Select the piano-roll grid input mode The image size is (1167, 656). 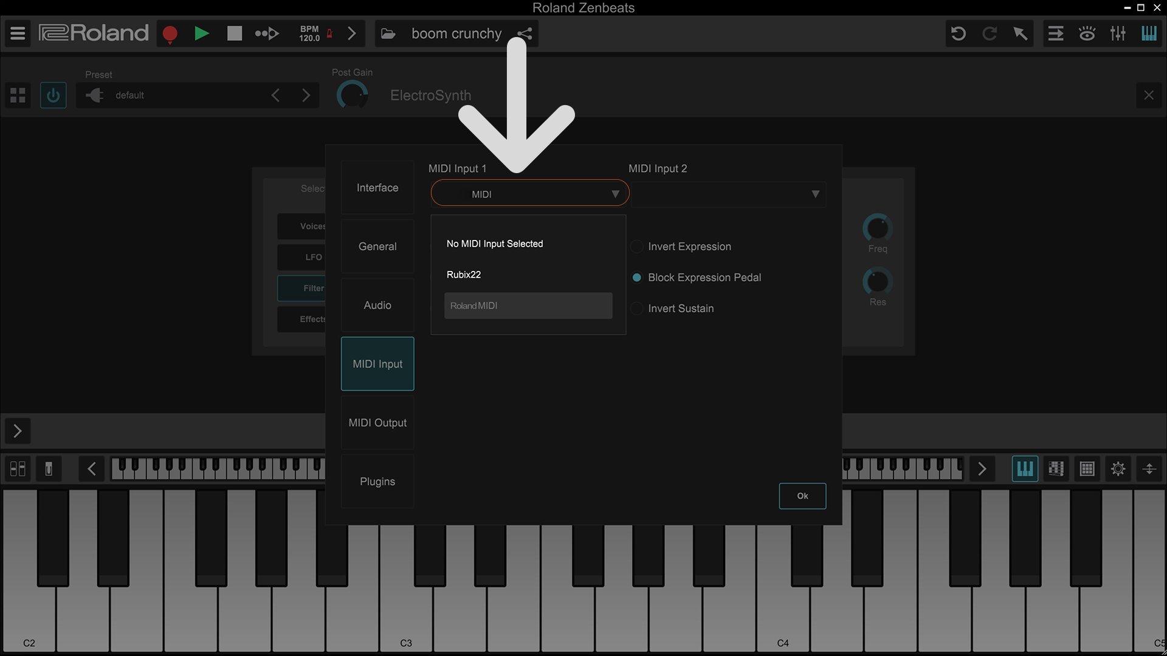[x=1056, y=469]
